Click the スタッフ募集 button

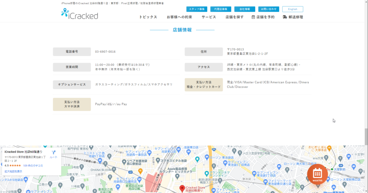click(197, 9)
